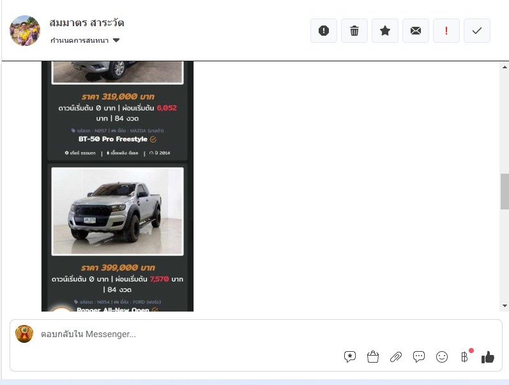Open emoji picker smiley icon
The height and width of the screenshot is (385, 509).
(x=442, y=357)
